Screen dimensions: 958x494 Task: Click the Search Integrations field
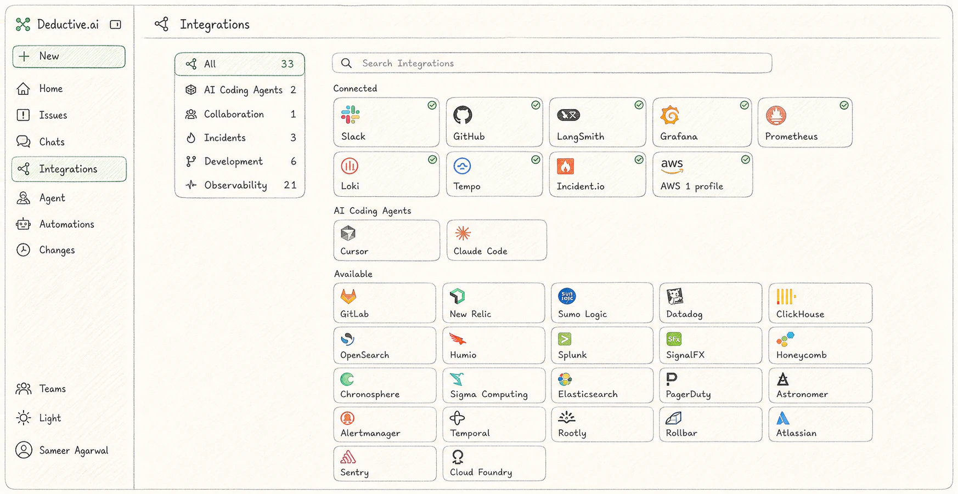point(552,63)
